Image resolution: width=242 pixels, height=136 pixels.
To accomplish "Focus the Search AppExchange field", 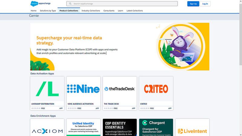I will [x=122, y=4].
